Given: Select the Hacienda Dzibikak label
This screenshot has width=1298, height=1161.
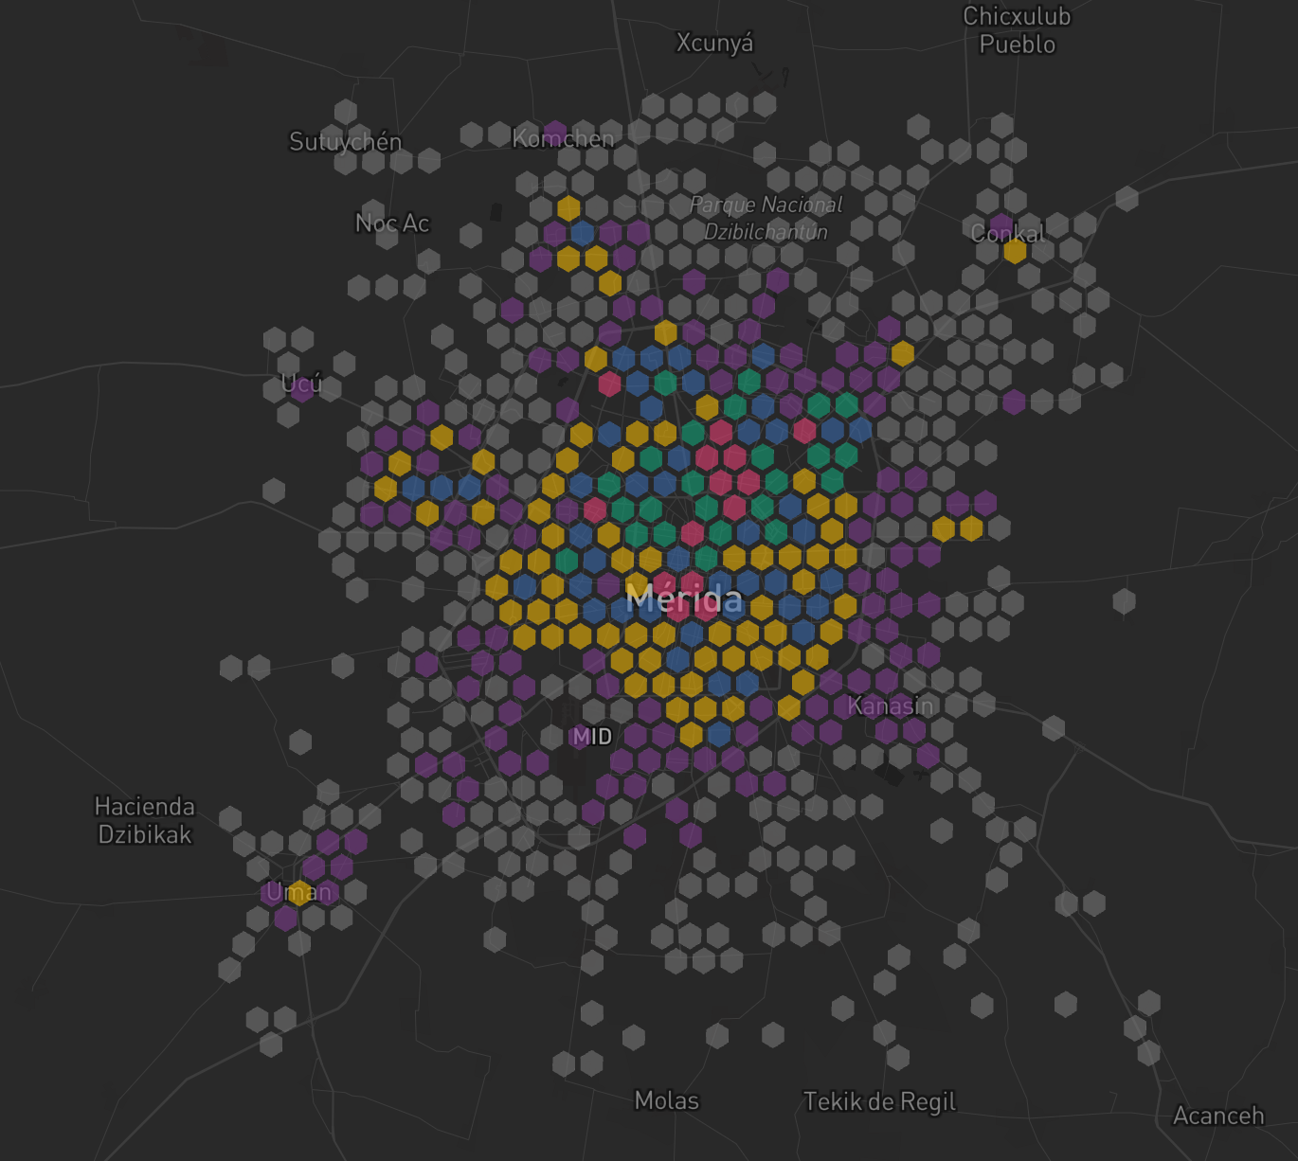Looking at the screenshot, I should pos(145,820).
